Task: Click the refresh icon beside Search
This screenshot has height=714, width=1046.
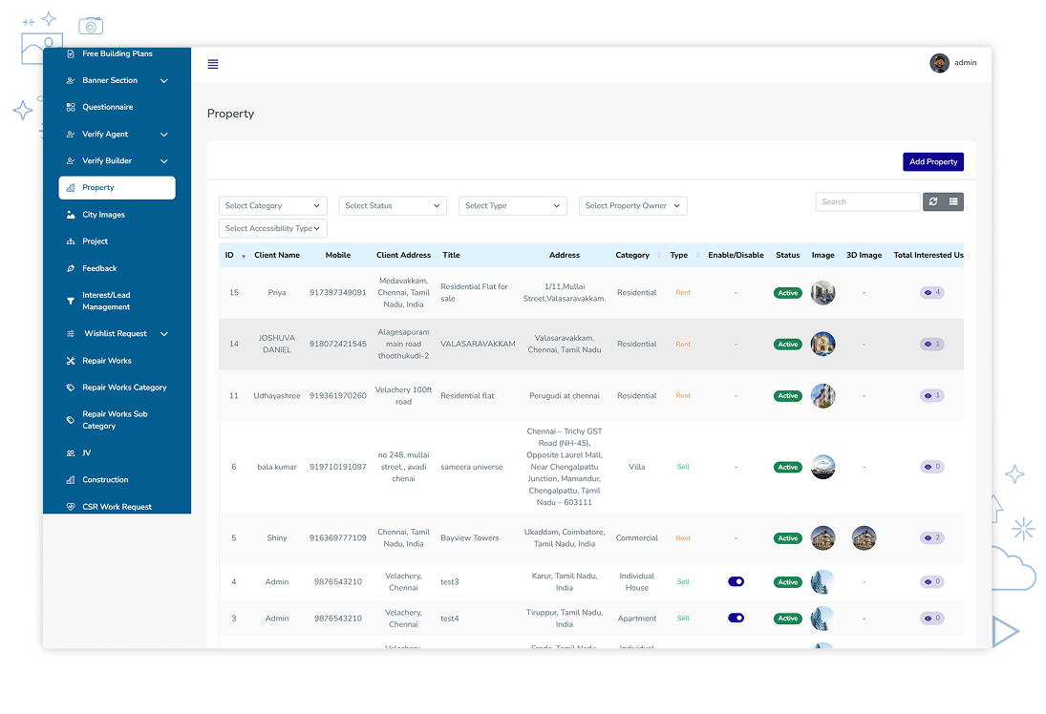Action: [933, 201]
